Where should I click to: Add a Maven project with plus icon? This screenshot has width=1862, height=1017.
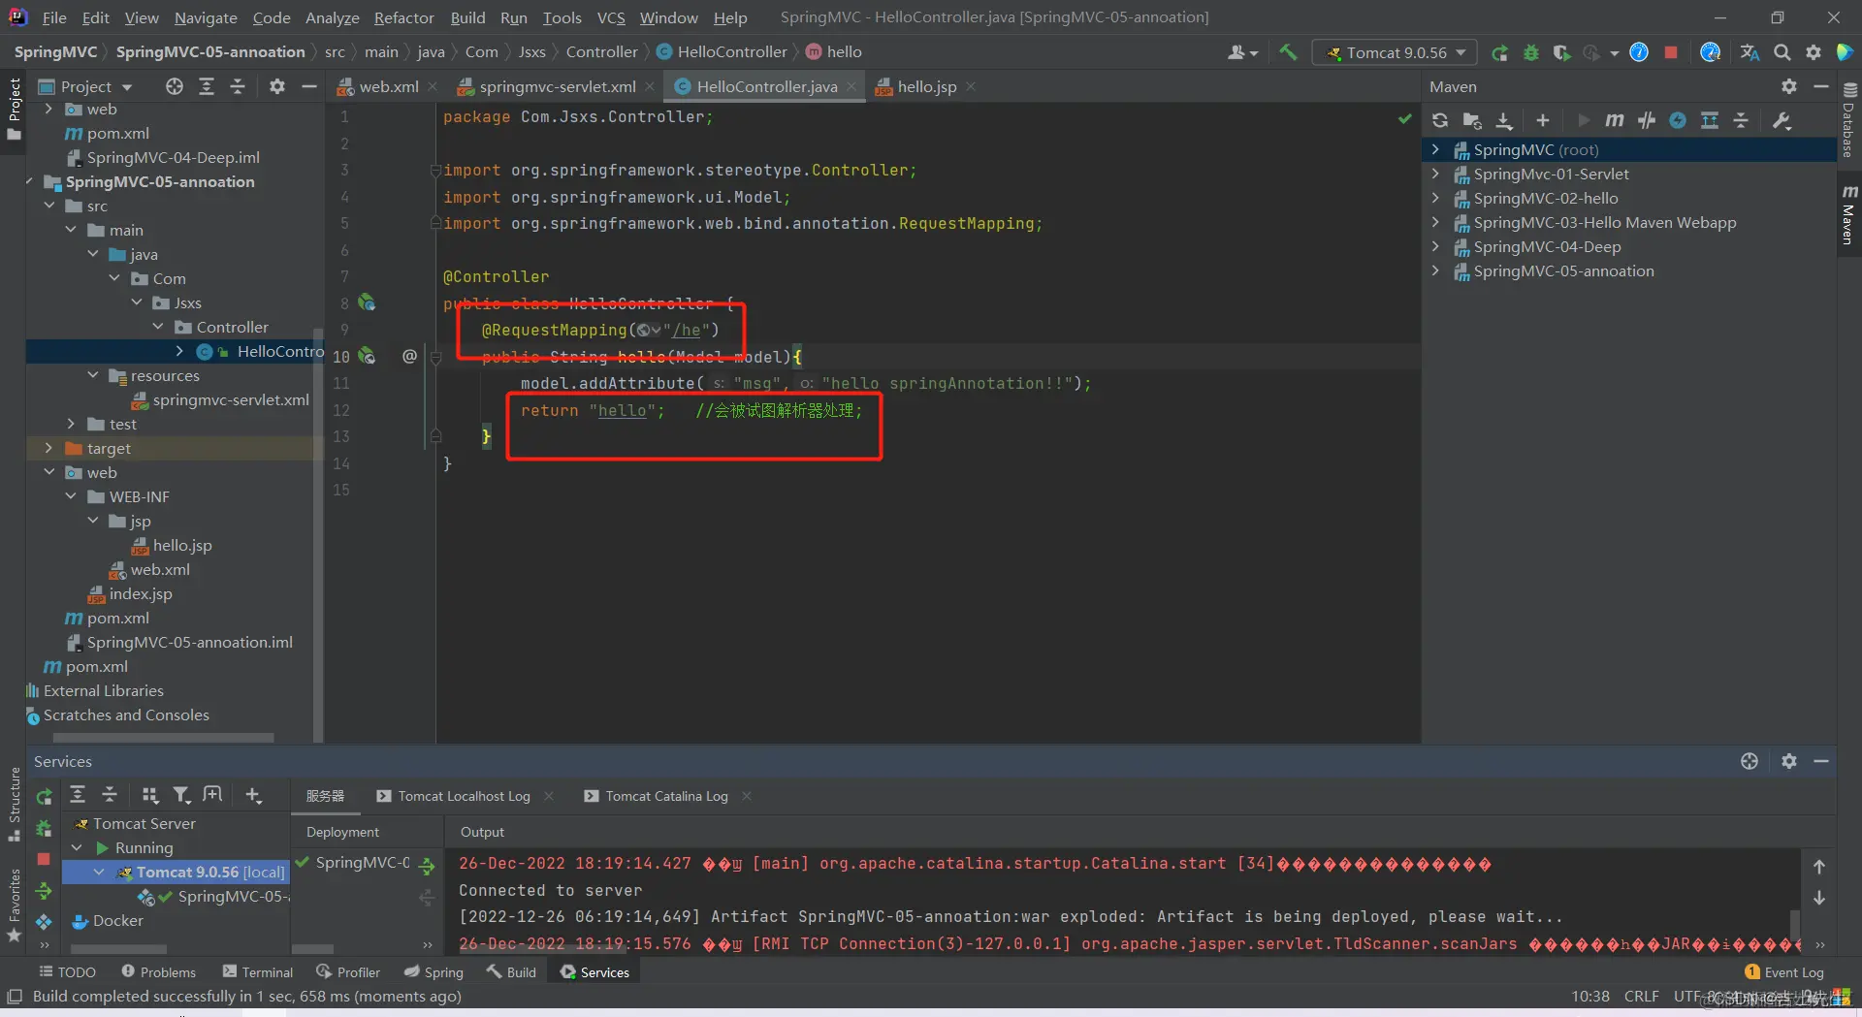click(x=1543, y=120)
